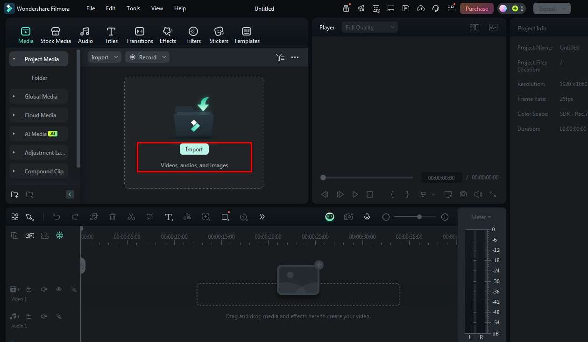The width and height of the screenshot is (588, 342).
Task: Click the zoom in plus on timeline
Action: coord(445,217)
